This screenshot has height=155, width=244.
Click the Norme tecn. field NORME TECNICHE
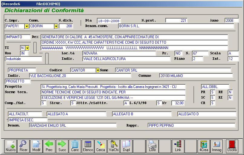click(113, 92)
